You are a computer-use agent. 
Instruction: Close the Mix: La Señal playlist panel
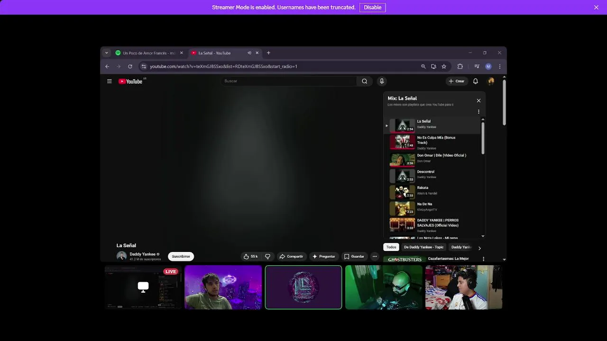[478, 100]
